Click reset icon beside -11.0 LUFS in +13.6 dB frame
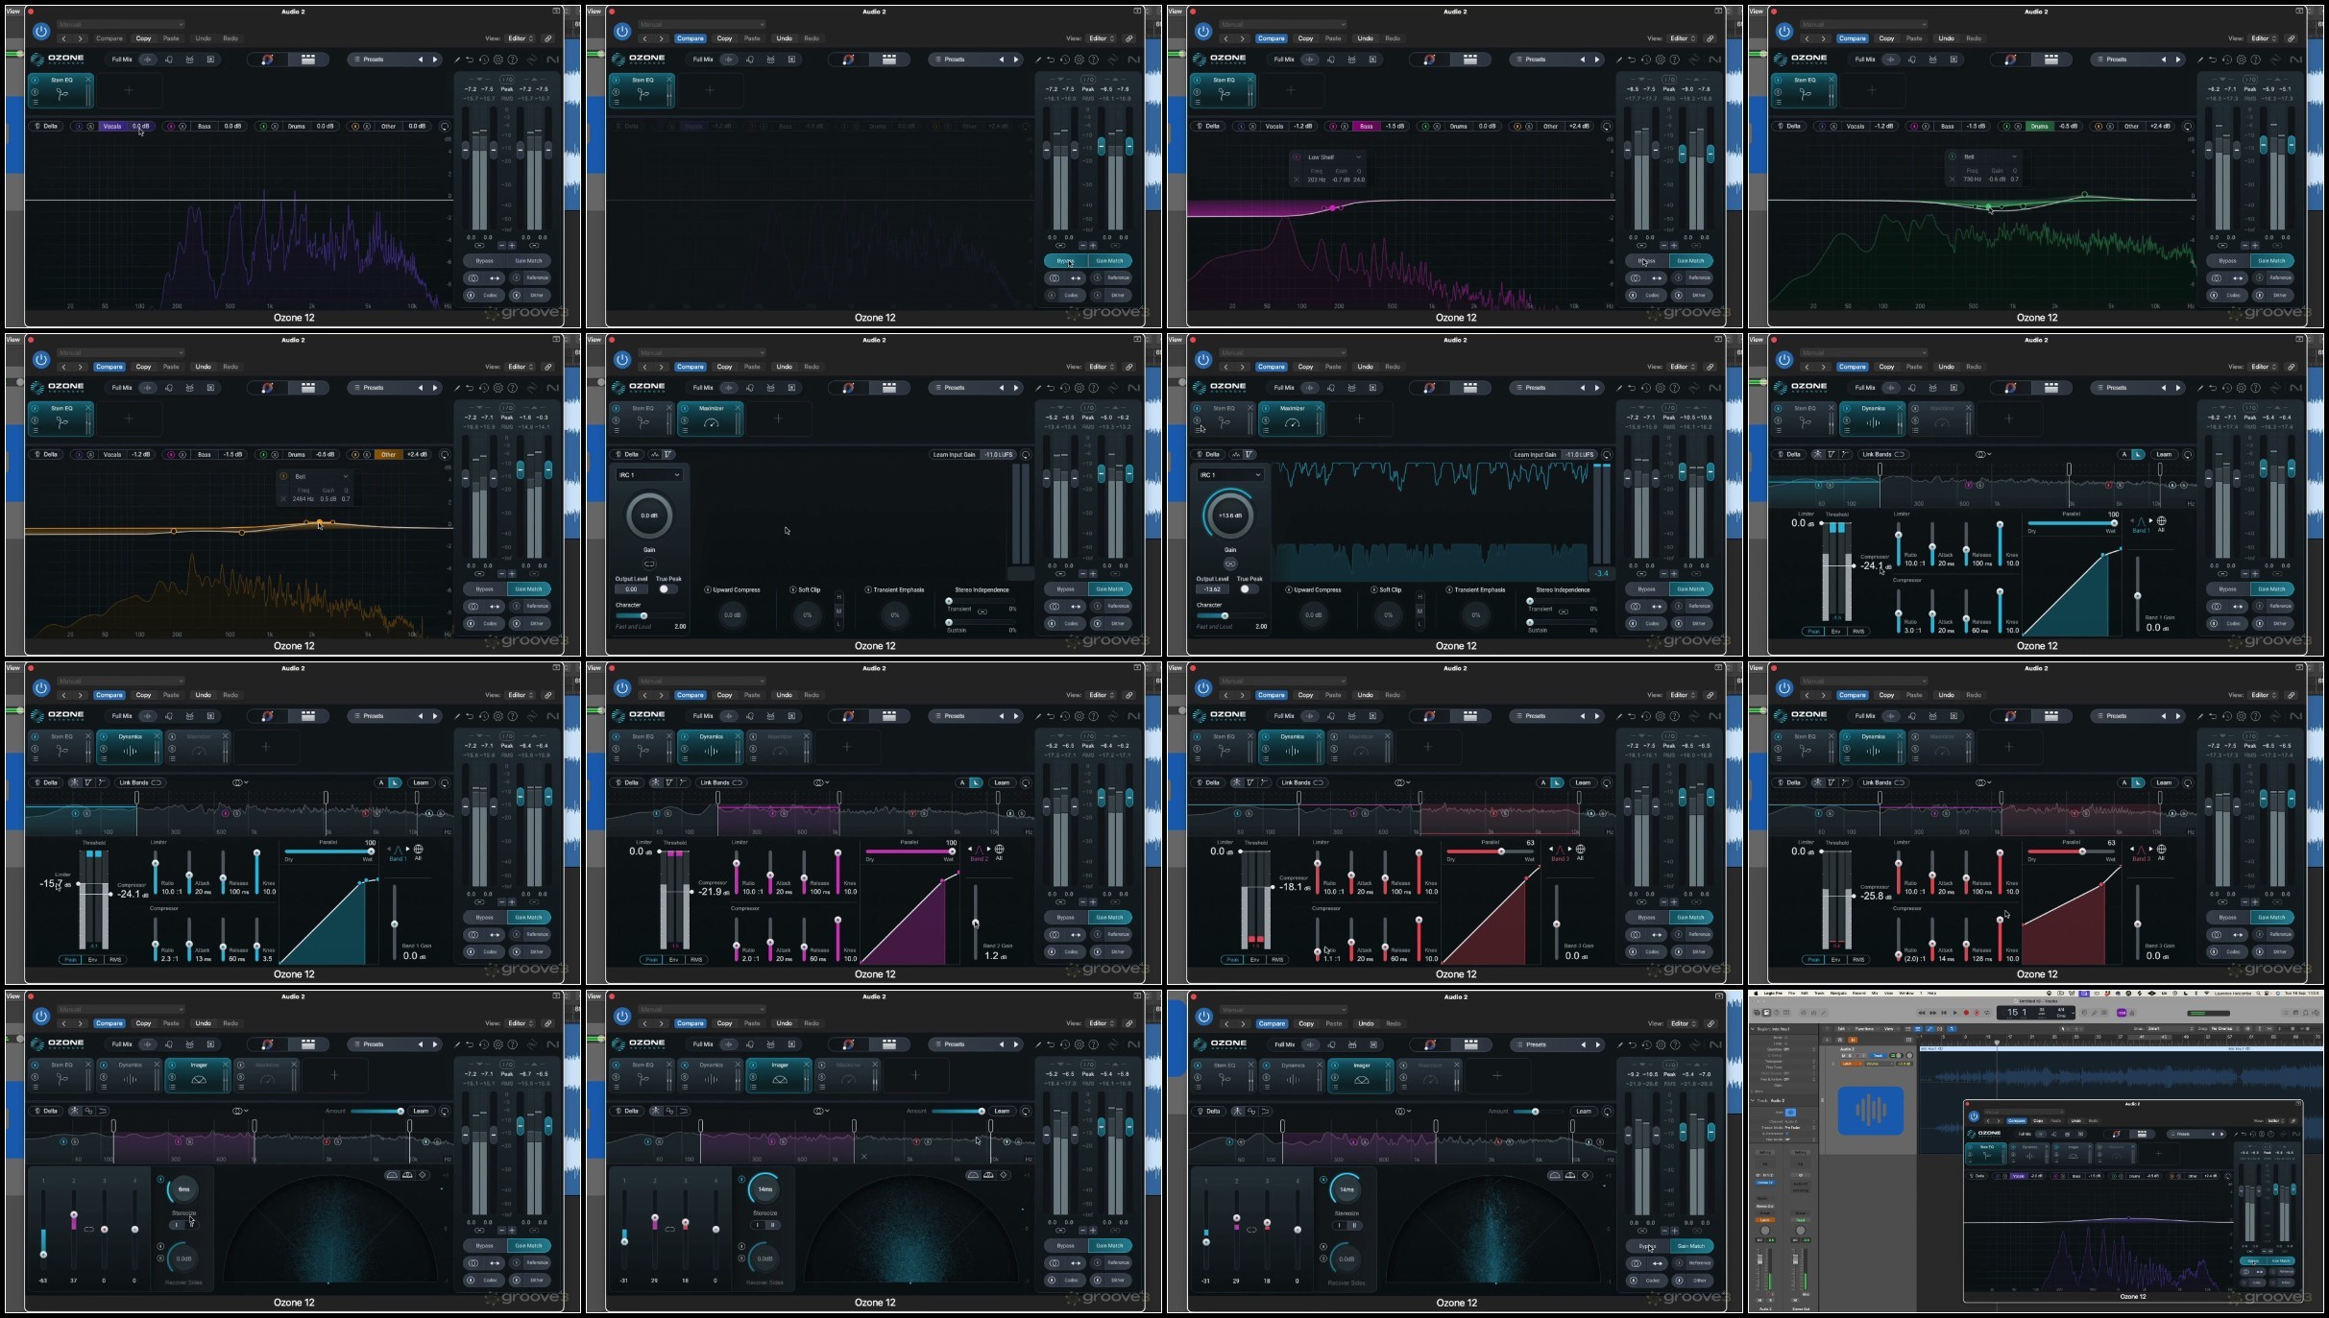The height and width of the screenshot is (1318, 2329). [x=1607, y=455]
